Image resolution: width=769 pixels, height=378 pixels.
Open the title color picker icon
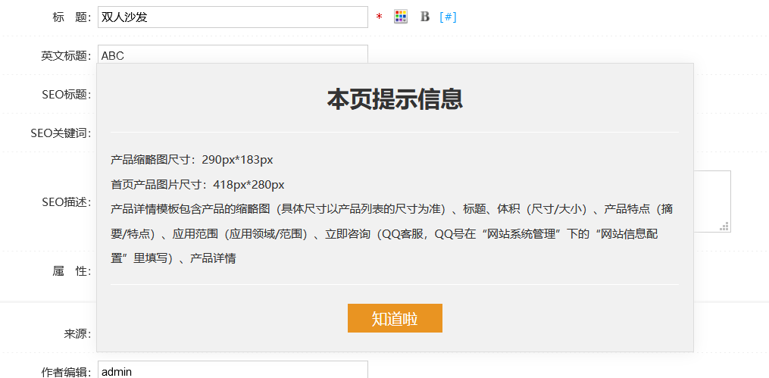(401, 17)
